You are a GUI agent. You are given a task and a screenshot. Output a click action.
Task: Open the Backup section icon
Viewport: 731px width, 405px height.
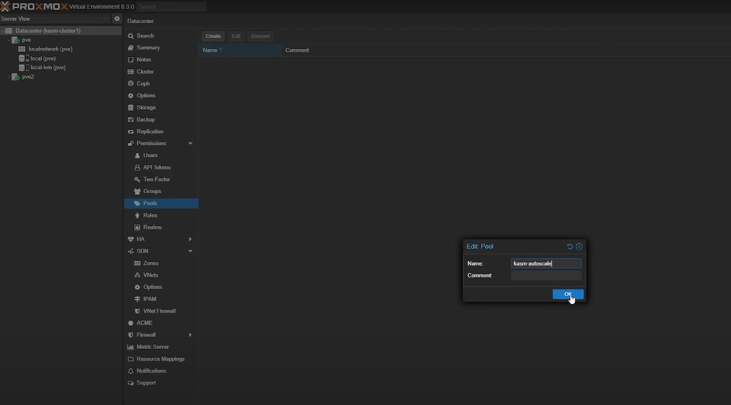tap(131, 120)
